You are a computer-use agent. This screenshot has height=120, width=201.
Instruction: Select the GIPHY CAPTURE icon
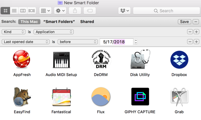click(140, 97)
